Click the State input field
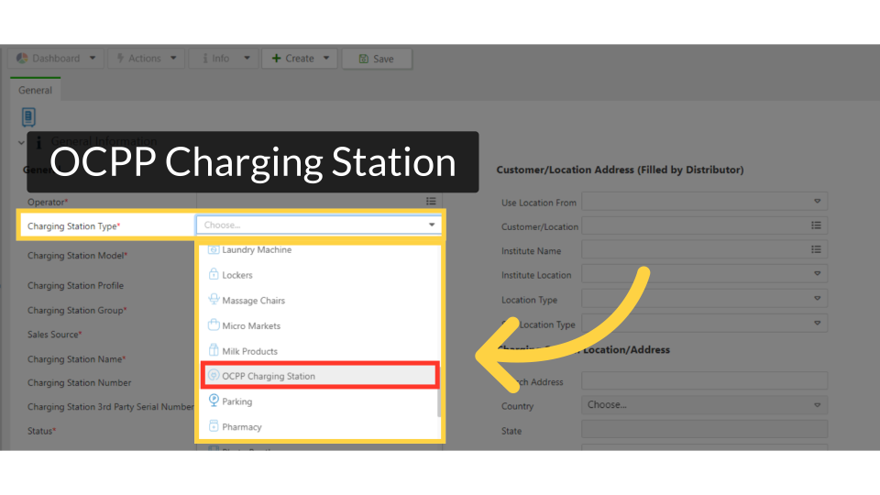Image resolution: width=880 pixels, height=495 pixels. pos(704,429)
